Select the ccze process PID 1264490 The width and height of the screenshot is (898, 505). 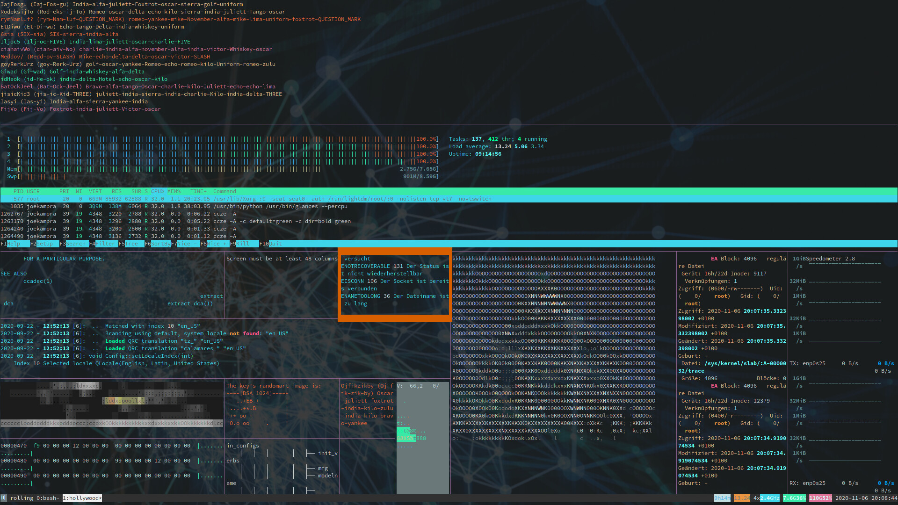pyautogui.click(x=449, y=236)
